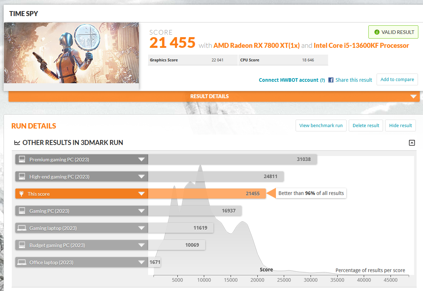Click the 31038 score bar
This screenshot has height=291, width=423.
coord(232,159)
